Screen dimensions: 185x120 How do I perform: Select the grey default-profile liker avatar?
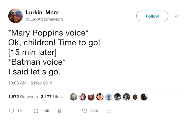point(109,97)
